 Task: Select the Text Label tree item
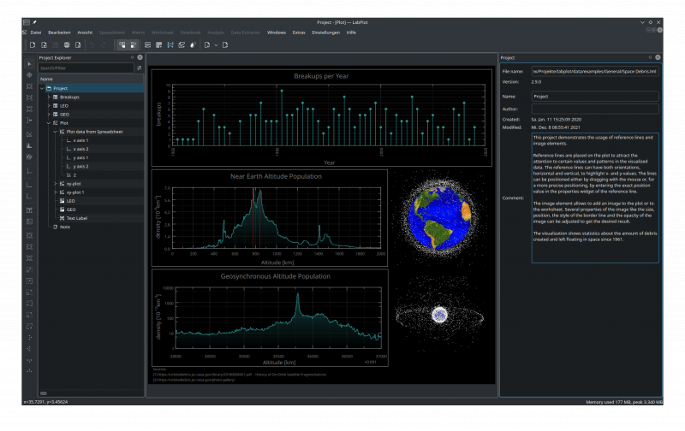(77, 218)
